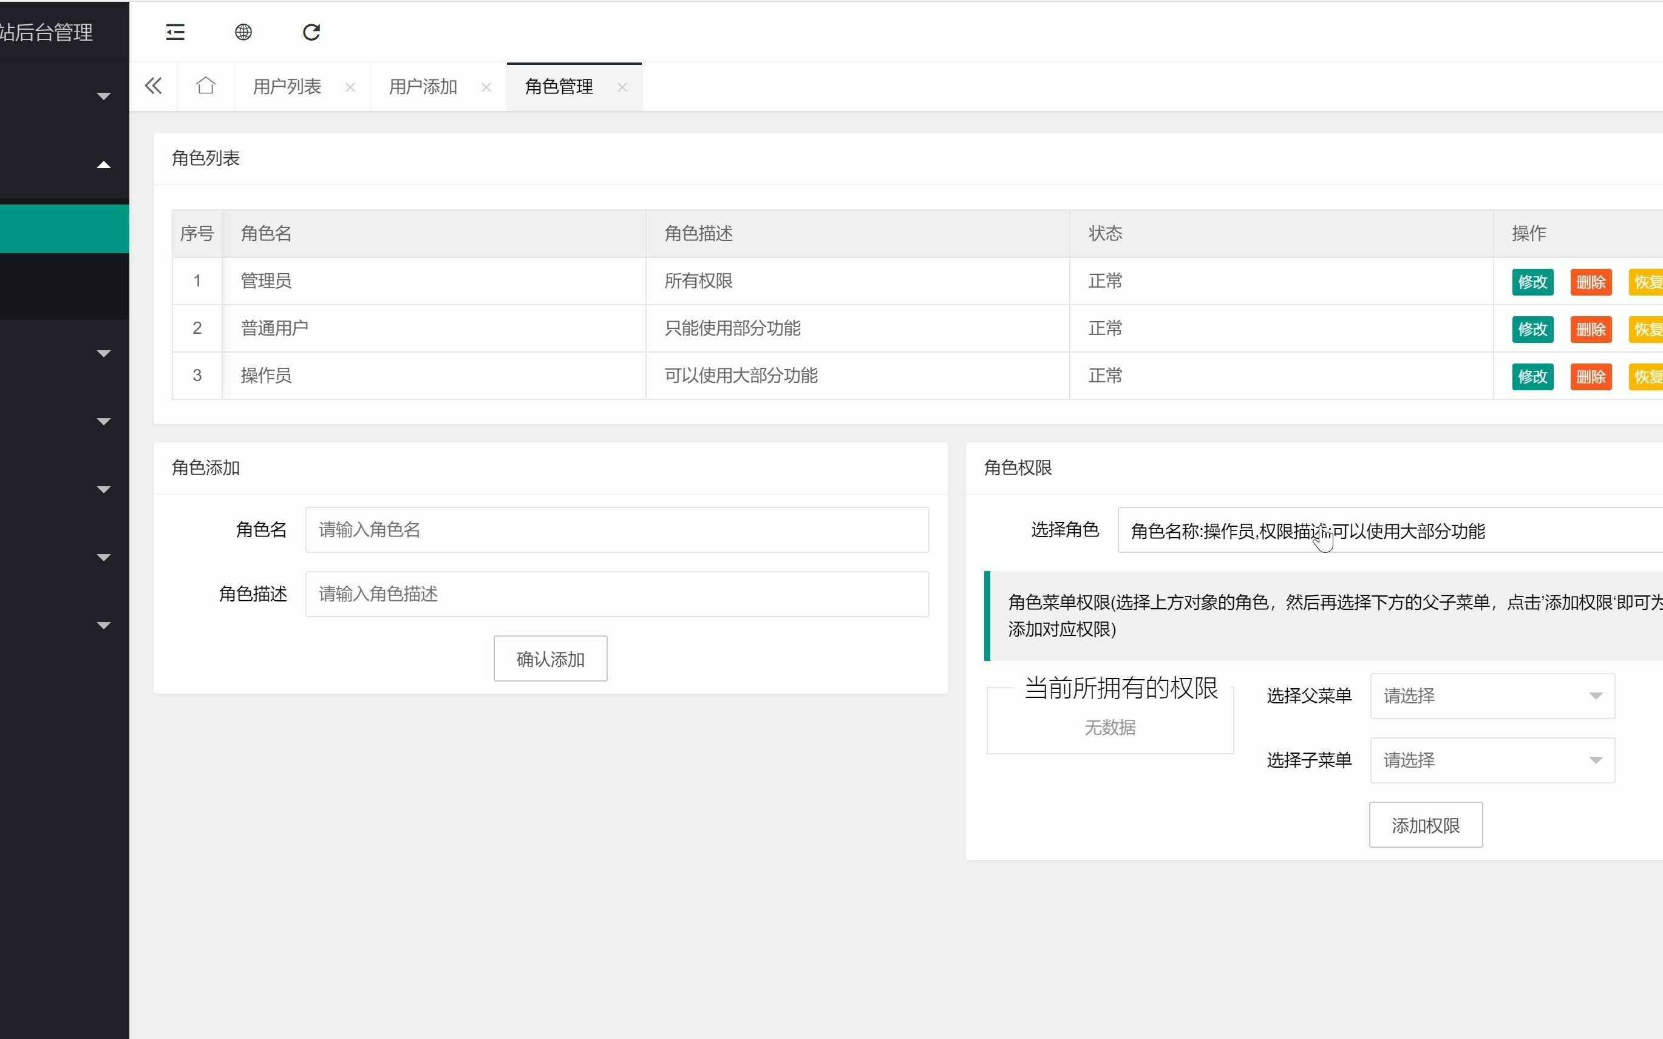Click 删除 for the 管理员 role
1663x1039 pixels.
1591,282
